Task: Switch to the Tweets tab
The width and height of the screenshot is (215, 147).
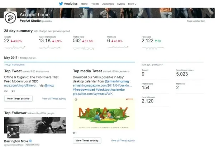Action: (x=95, y=4)
